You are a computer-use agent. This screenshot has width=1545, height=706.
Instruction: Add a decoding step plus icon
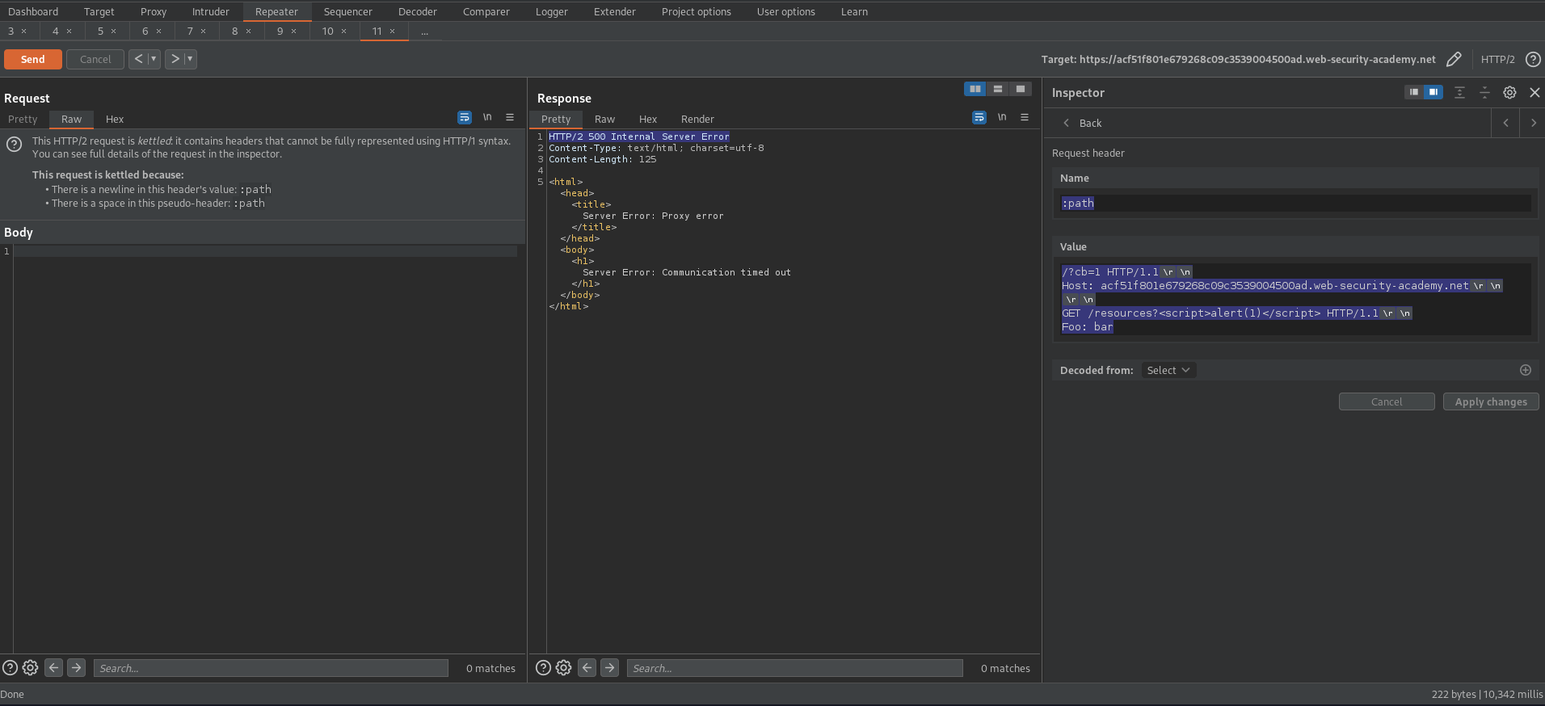pyautogui.click(x=1526, y=370)
